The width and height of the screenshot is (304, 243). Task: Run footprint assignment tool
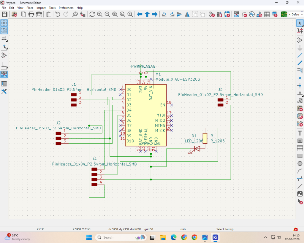click(259, 14)
